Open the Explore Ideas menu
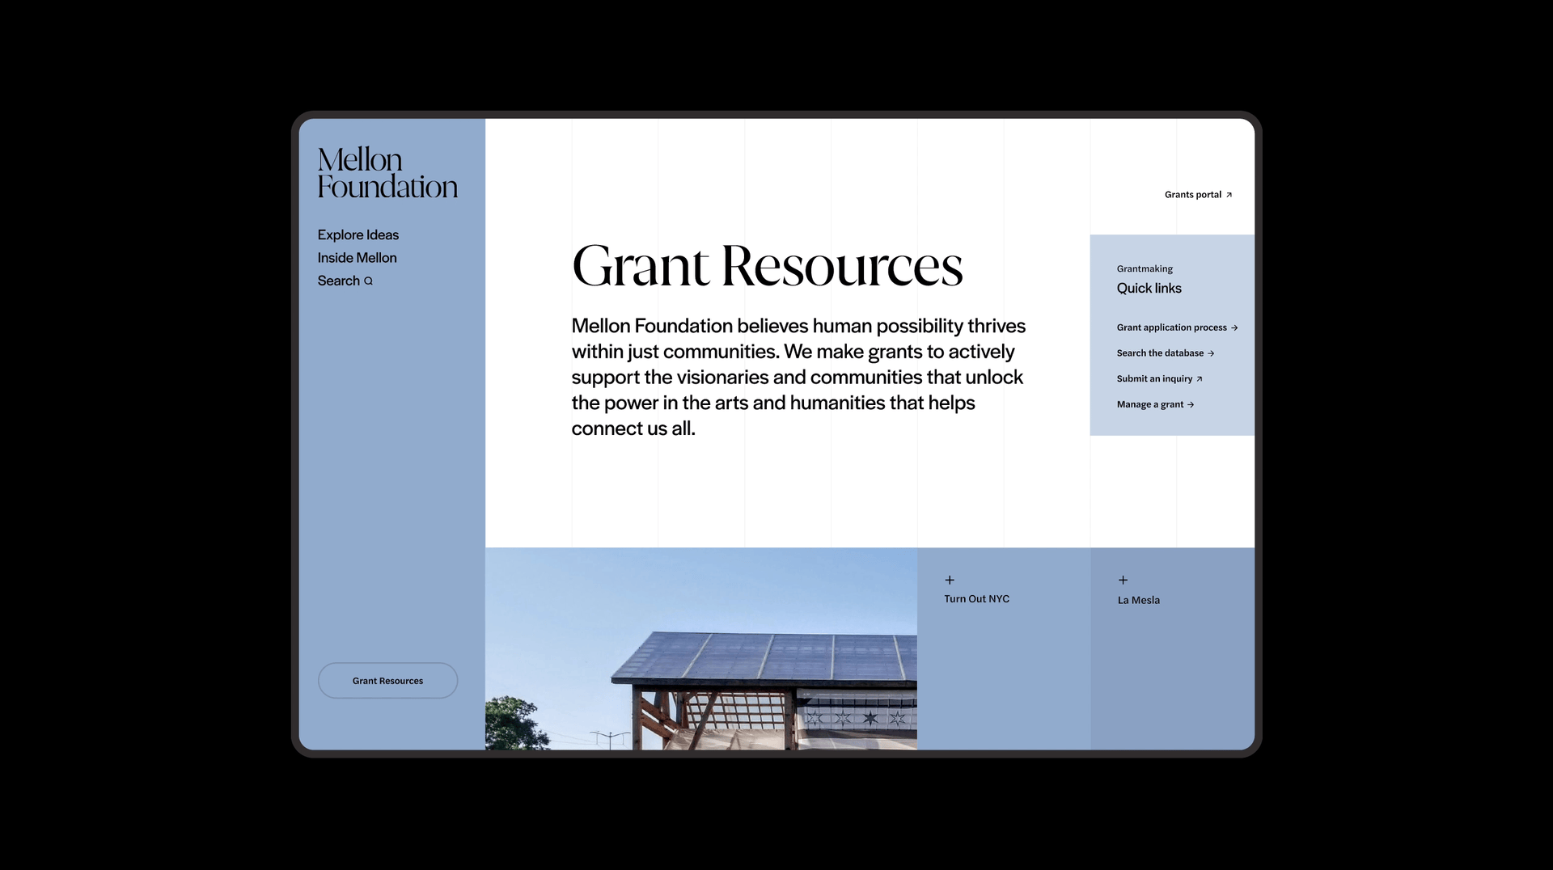 coord(358,234)
